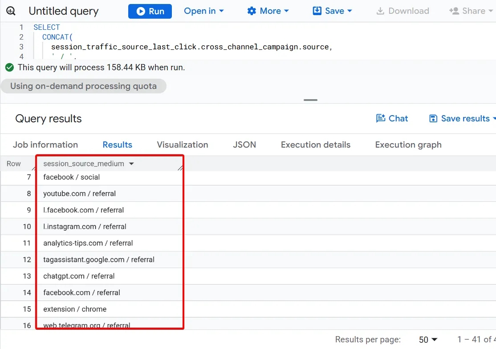Screen dimensions: 496x349
Task: Select the Results tab
Action: [118, 144]
